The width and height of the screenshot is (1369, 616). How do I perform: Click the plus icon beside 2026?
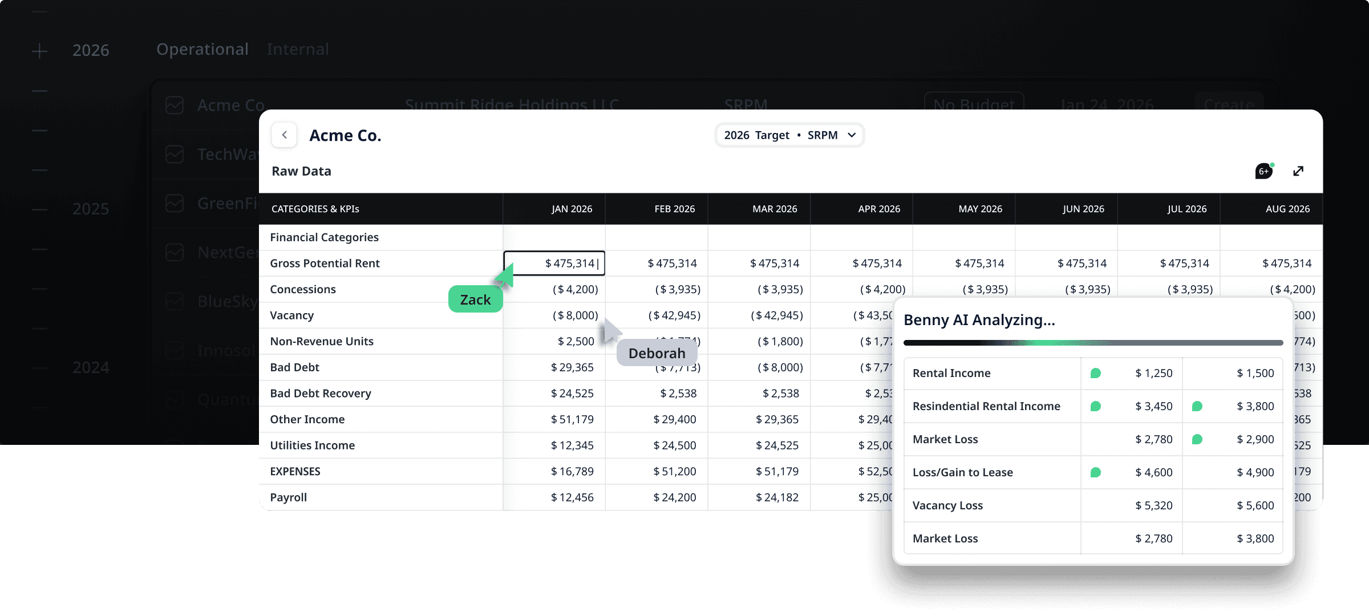39,51
